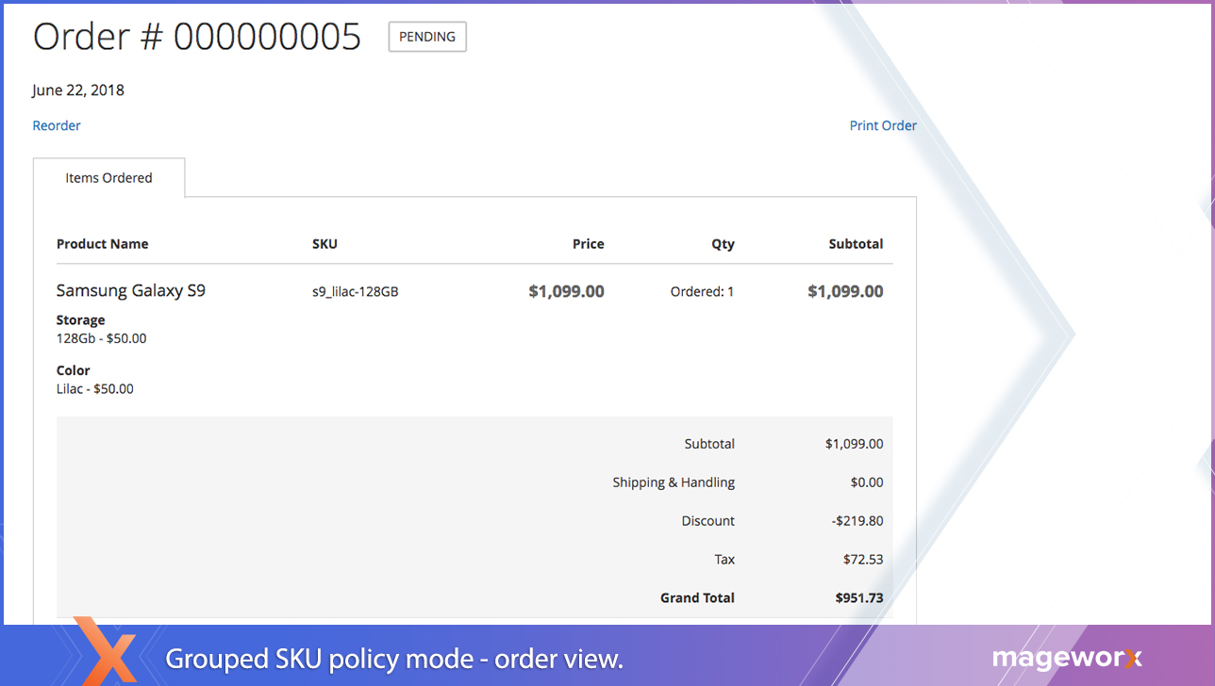Select the Price column header

tap(588, 243)
